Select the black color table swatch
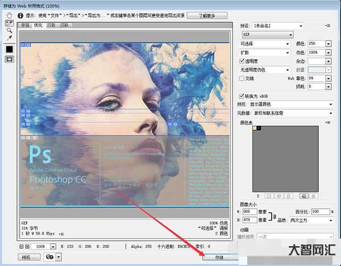The height and width of the screenshot is (266, 341). 259,128
